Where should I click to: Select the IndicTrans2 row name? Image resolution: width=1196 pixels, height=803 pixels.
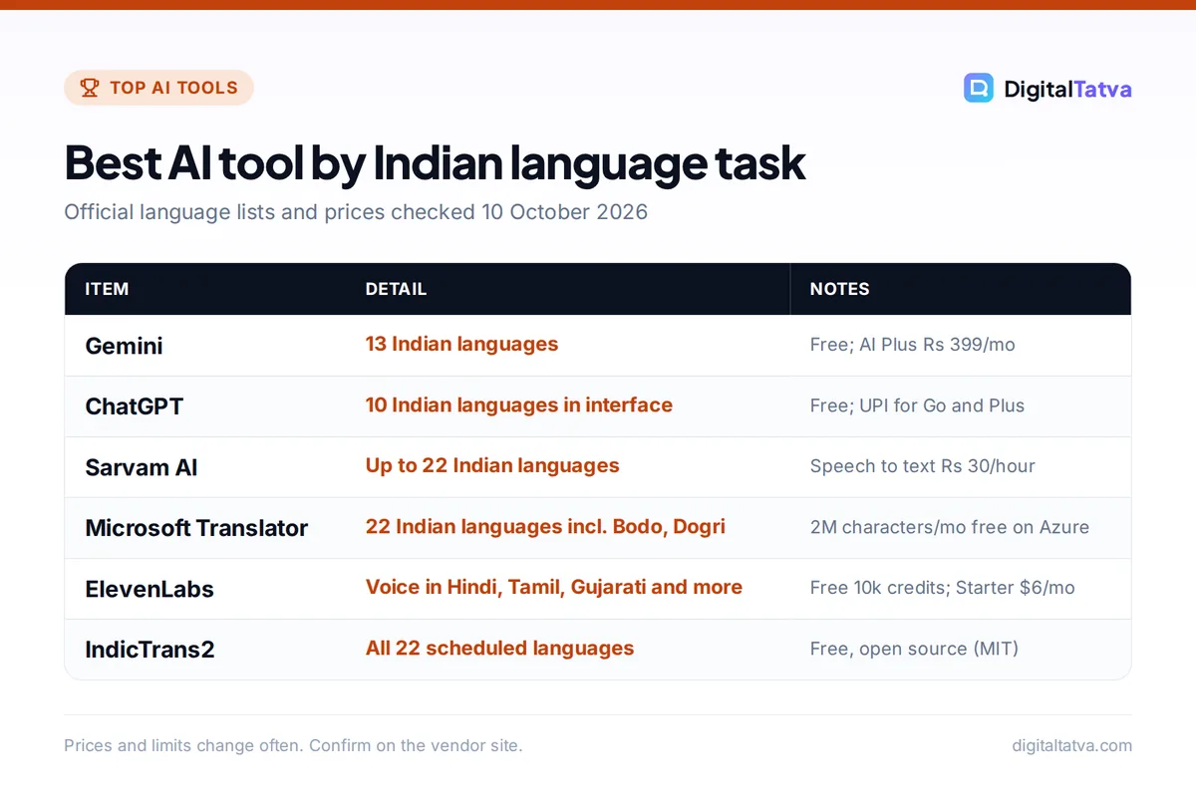click(x=149, y=650)
